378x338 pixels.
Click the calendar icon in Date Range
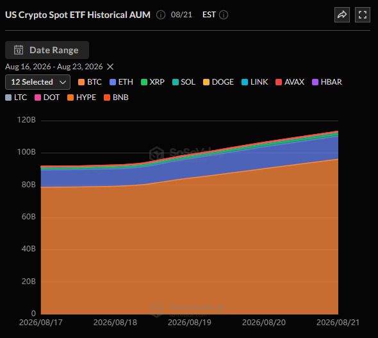(19, 50)
